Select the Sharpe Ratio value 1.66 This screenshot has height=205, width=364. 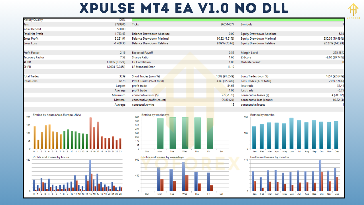click(231, 58)
